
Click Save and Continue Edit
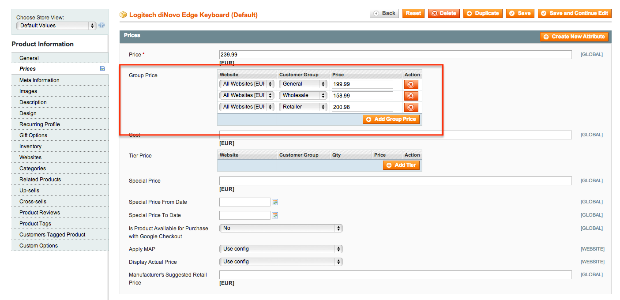pyautogui.click(x=575, y=13)
